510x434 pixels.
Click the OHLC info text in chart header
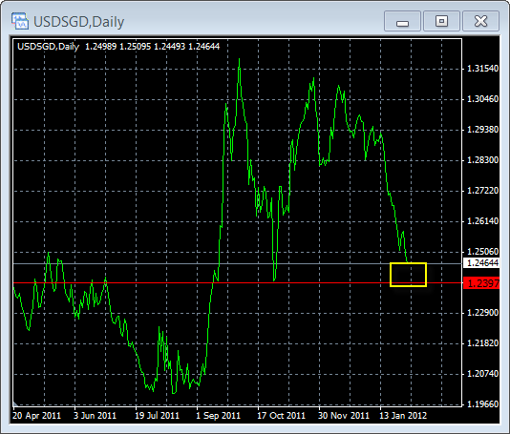(118, 47)
